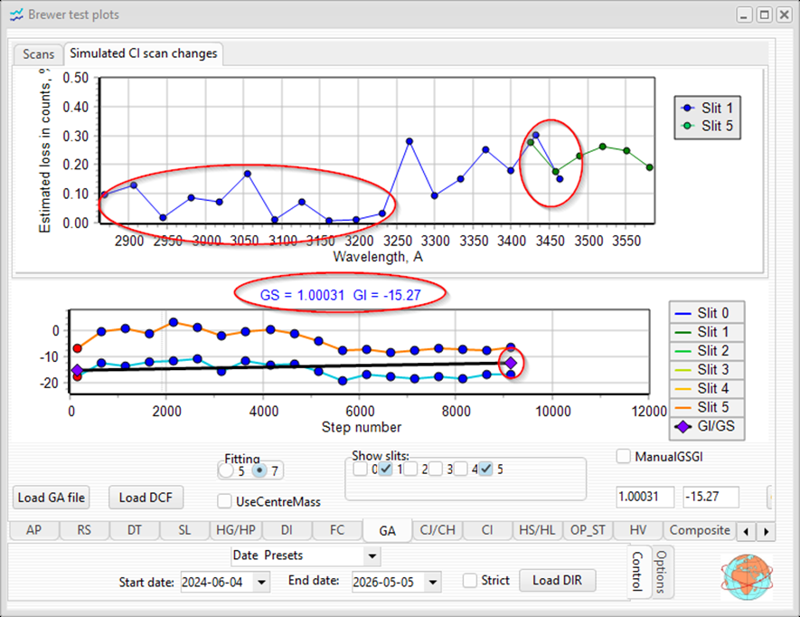
Task: Enable Show slits checkbox 2
Action: click(x=410, y=469)
